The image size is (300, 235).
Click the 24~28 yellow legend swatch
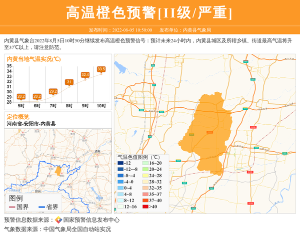tap(145, 176)
